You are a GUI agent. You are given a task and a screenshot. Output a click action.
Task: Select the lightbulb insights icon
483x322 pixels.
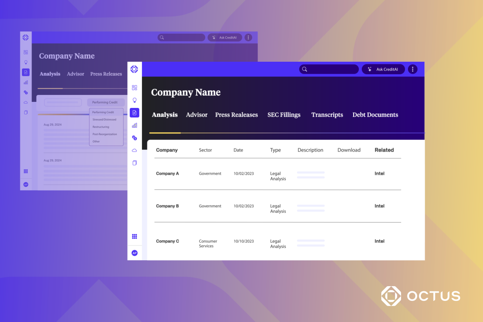point(135,100)
